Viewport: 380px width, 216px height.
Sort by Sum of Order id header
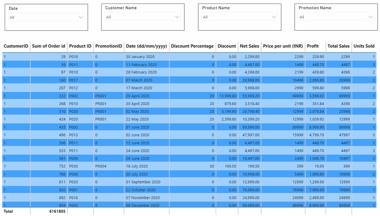[x=49, y=46]
